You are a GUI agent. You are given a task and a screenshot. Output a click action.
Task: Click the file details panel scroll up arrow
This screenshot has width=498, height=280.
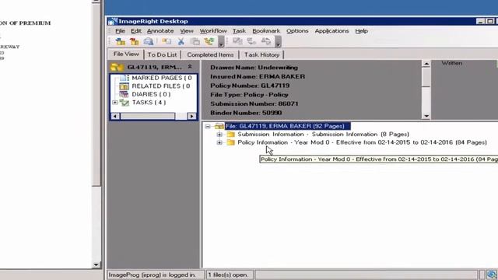426,64
